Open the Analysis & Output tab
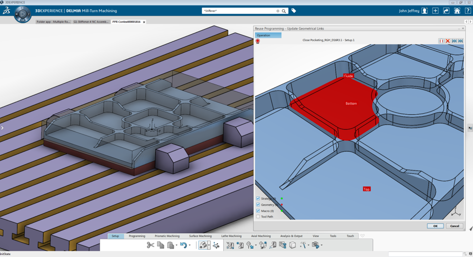Image resolution: width=473 pixels, height=257 pixels. [291, 236]
